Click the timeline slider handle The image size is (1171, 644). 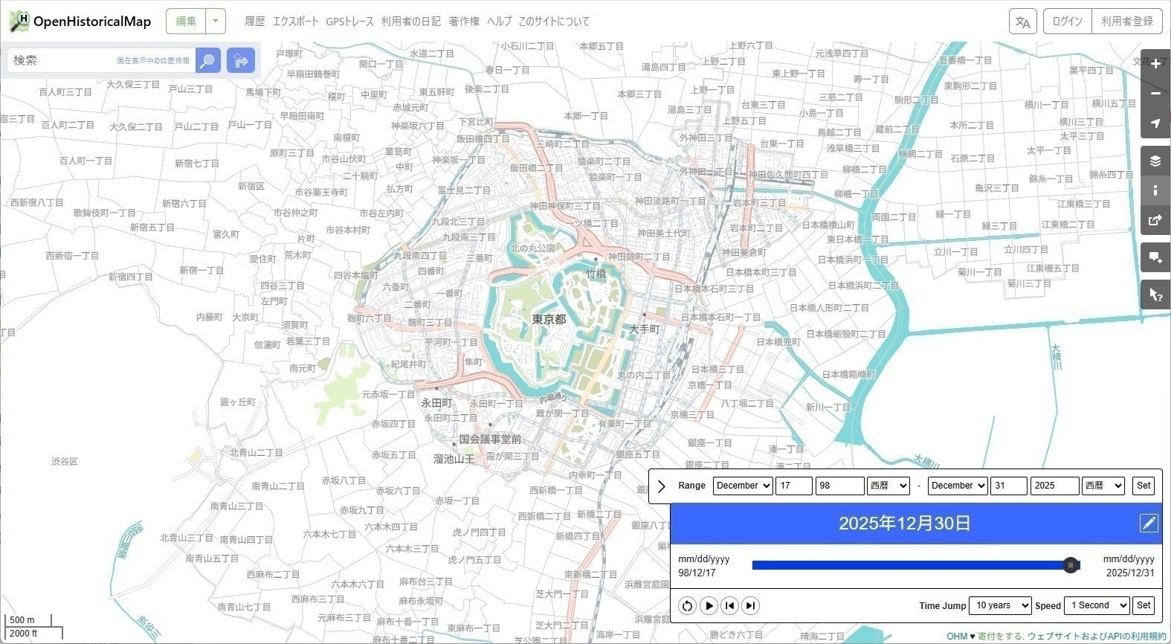point(1070,565)
